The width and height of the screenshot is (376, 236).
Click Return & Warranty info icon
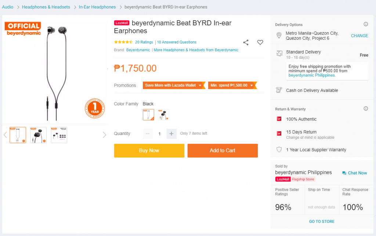point(366,109)
